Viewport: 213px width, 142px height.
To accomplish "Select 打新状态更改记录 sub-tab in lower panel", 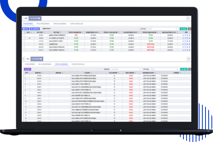I will [78, 64].
